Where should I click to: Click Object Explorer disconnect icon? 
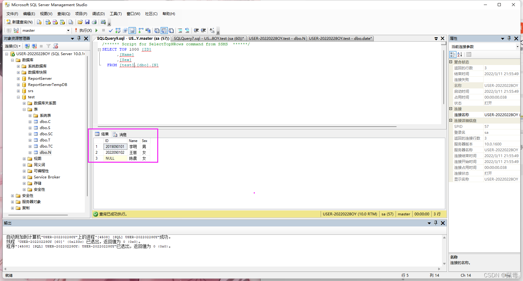34,46
